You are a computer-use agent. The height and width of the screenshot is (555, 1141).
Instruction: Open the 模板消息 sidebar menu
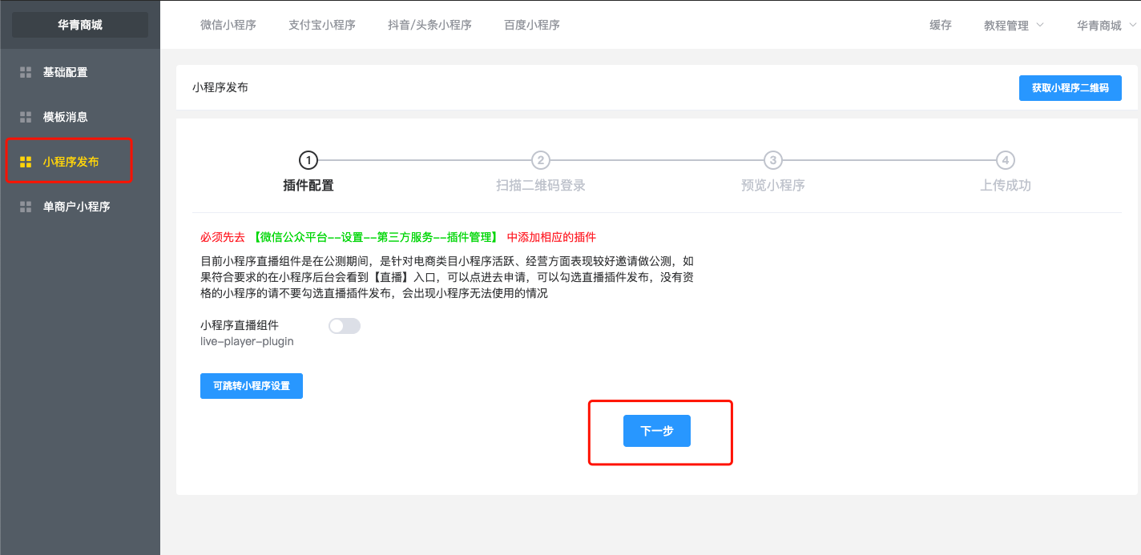[x=80, y=117]
